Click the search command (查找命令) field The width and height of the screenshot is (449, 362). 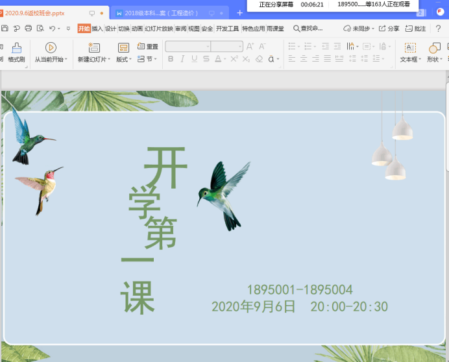(308, 29)
